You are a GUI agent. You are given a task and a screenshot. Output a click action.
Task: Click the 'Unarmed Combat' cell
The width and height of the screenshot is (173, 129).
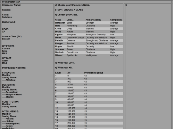pyautogui.click(x=75, y=38)
